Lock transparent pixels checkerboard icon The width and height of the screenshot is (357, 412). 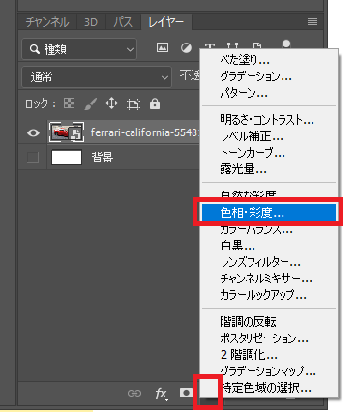point(69,103)
